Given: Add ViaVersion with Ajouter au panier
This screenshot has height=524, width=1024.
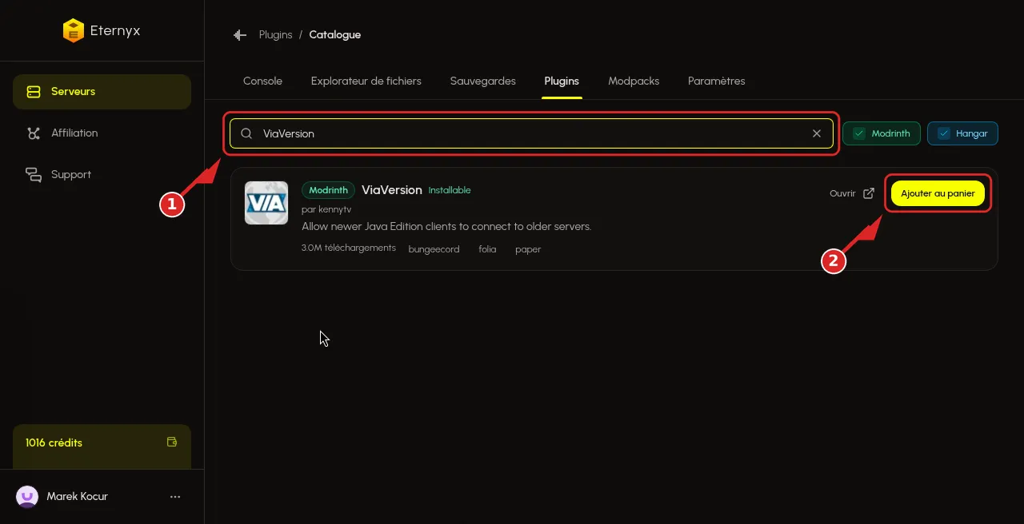Looking at the screenshot, I should [x=938, y=193].
